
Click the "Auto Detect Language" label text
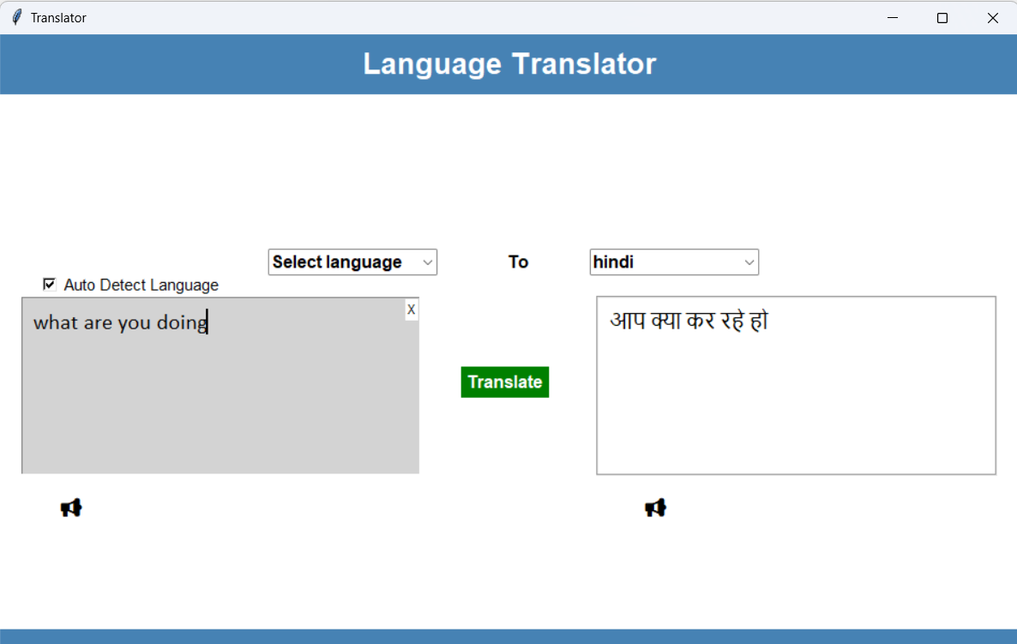point(141,286)
